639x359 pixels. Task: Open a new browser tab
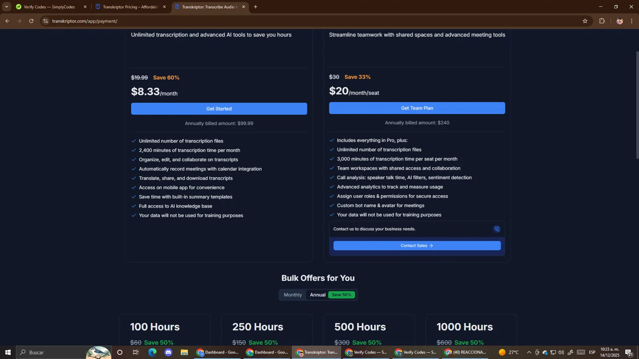(x=256, y=7)
